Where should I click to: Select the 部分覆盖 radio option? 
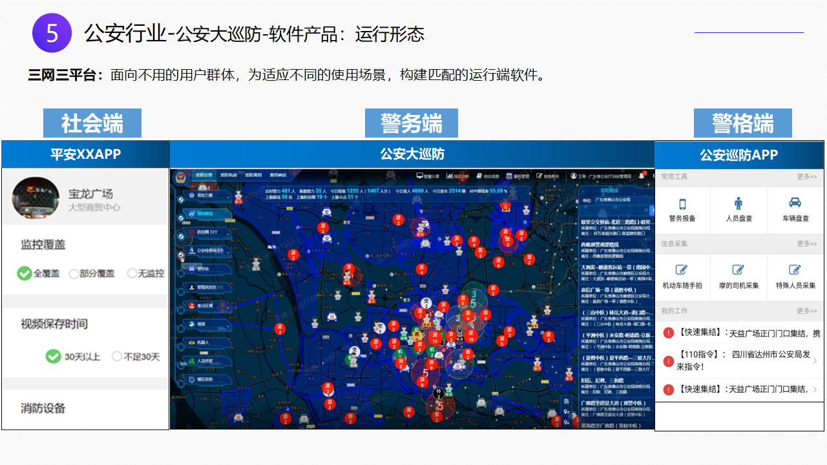pyautogui.click(x=92, y=273)
